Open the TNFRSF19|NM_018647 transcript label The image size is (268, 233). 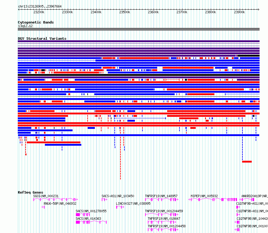[164, 219]
